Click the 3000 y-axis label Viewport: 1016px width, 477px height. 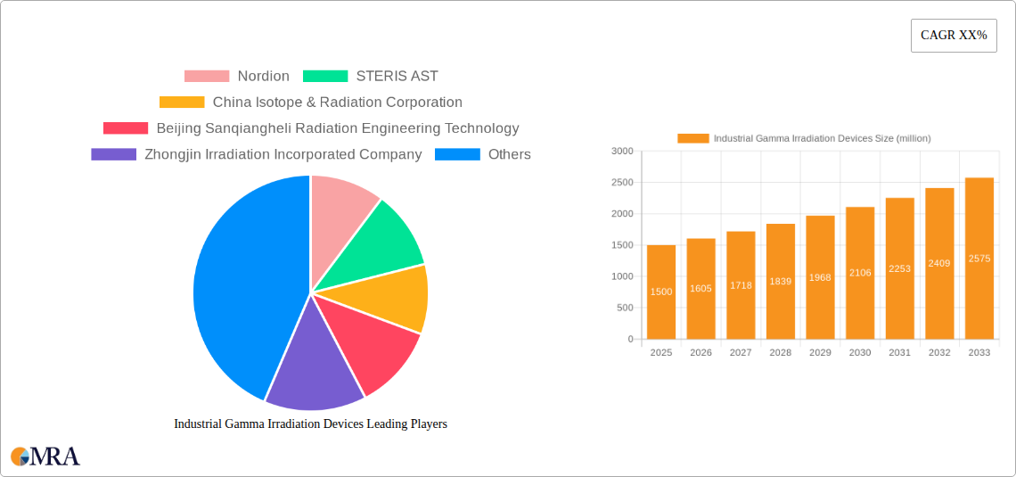(621, 151)
